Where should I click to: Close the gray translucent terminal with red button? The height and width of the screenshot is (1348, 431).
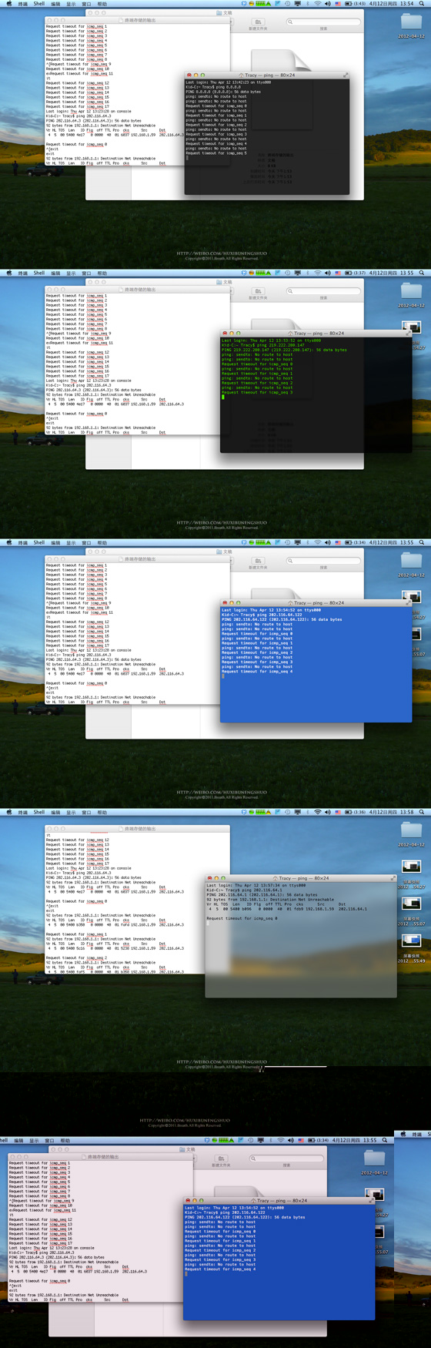(x=210, y=878)
